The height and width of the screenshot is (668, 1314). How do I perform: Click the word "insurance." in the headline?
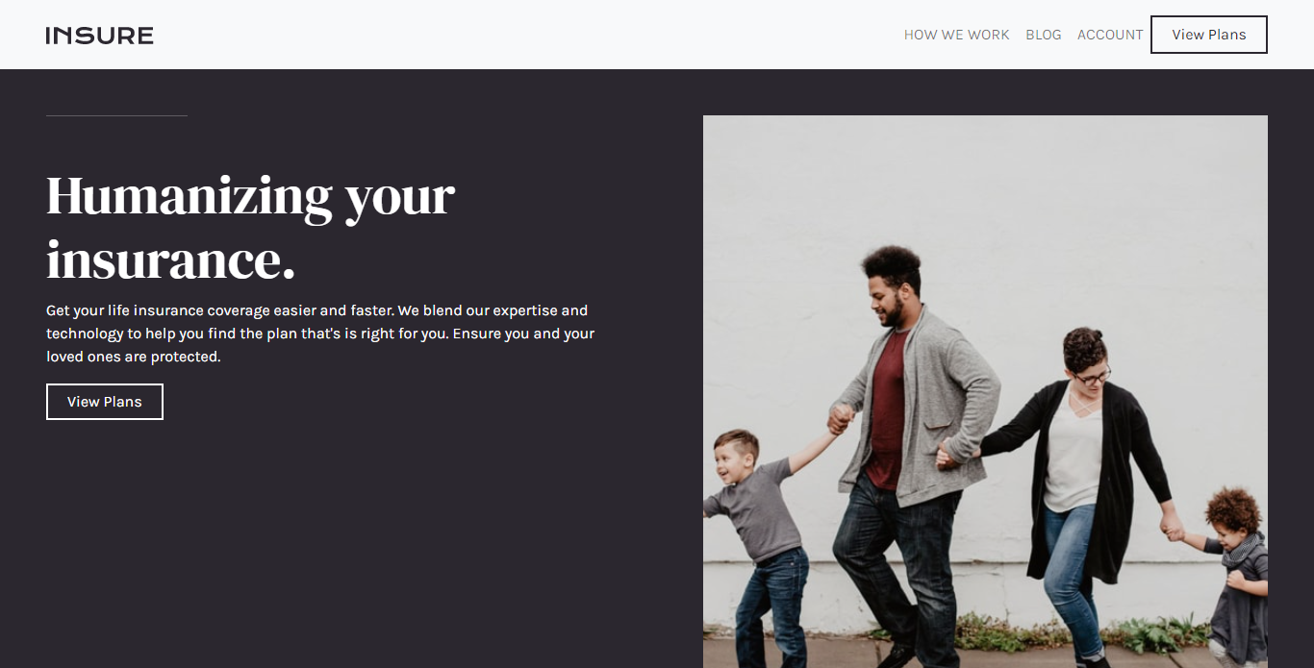[171, 260]
